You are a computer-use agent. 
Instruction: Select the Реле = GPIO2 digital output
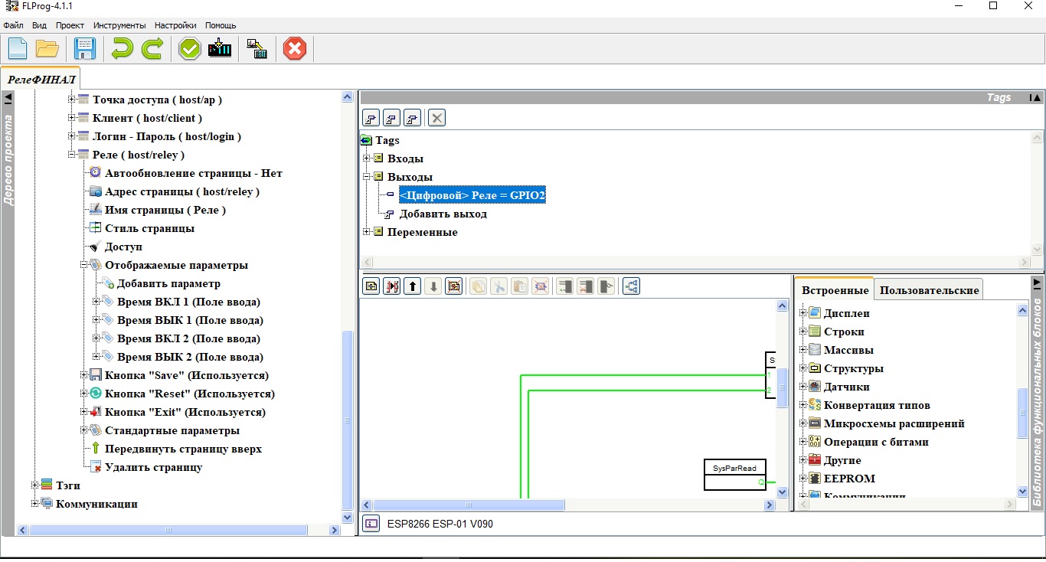[472, 195]
